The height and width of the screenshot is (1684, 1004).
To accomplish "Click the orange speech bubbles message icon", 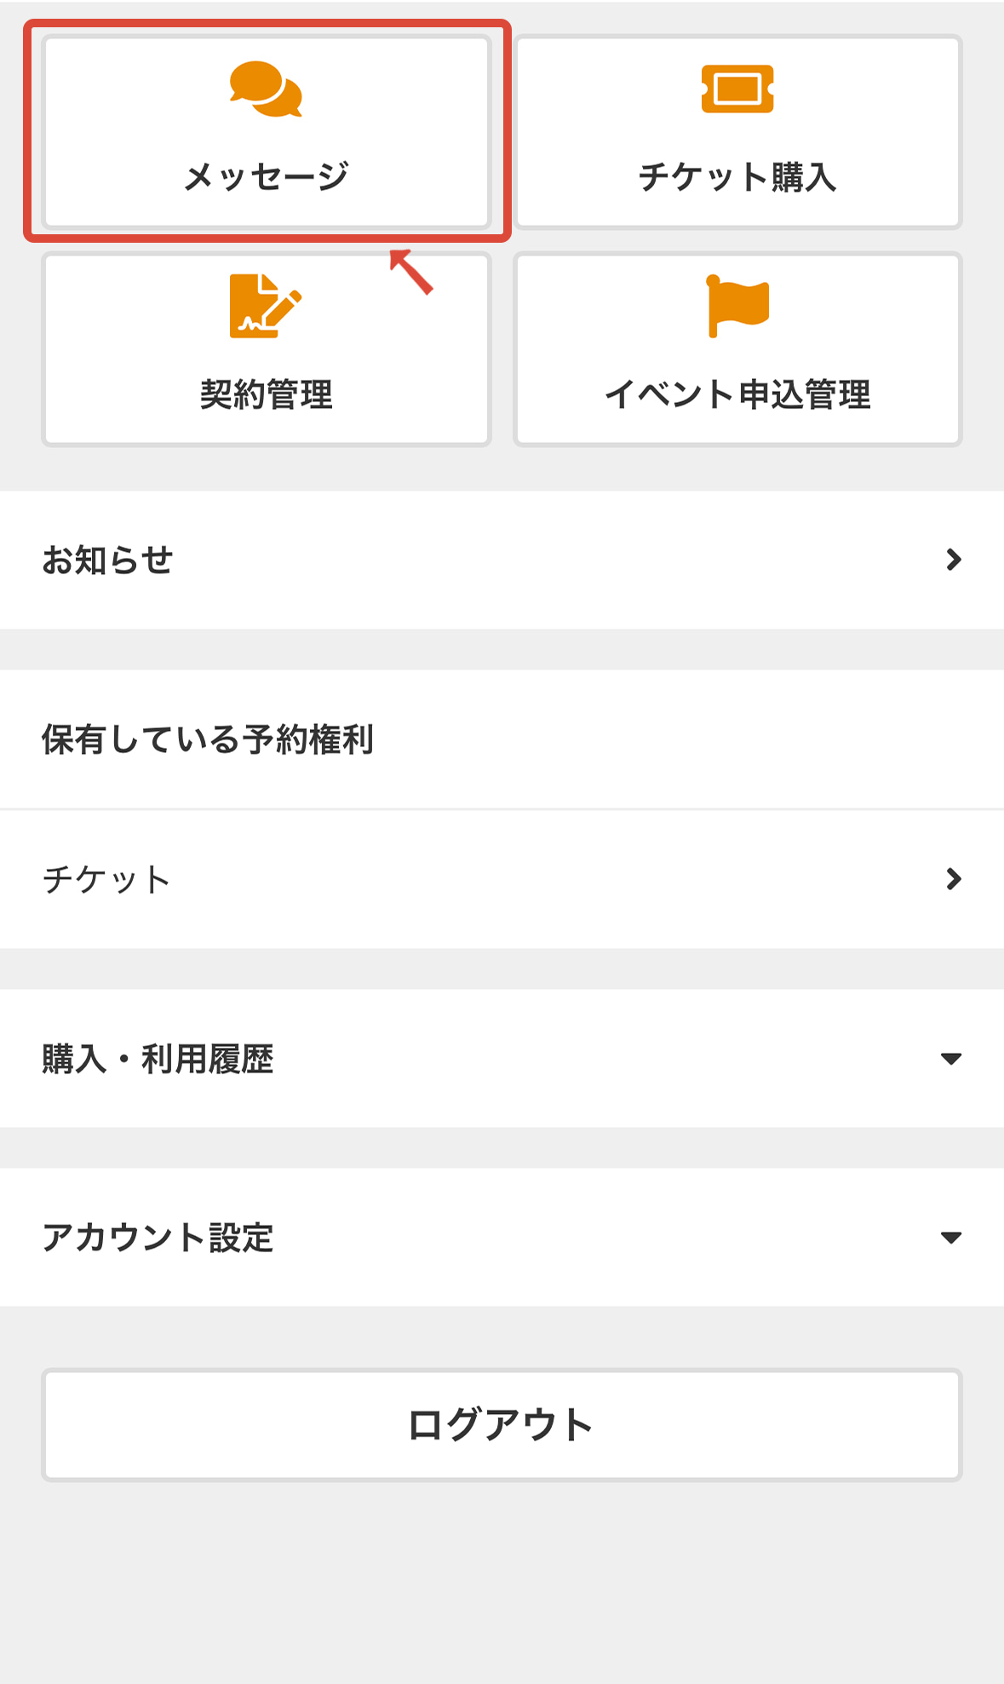I will [266, 89].
